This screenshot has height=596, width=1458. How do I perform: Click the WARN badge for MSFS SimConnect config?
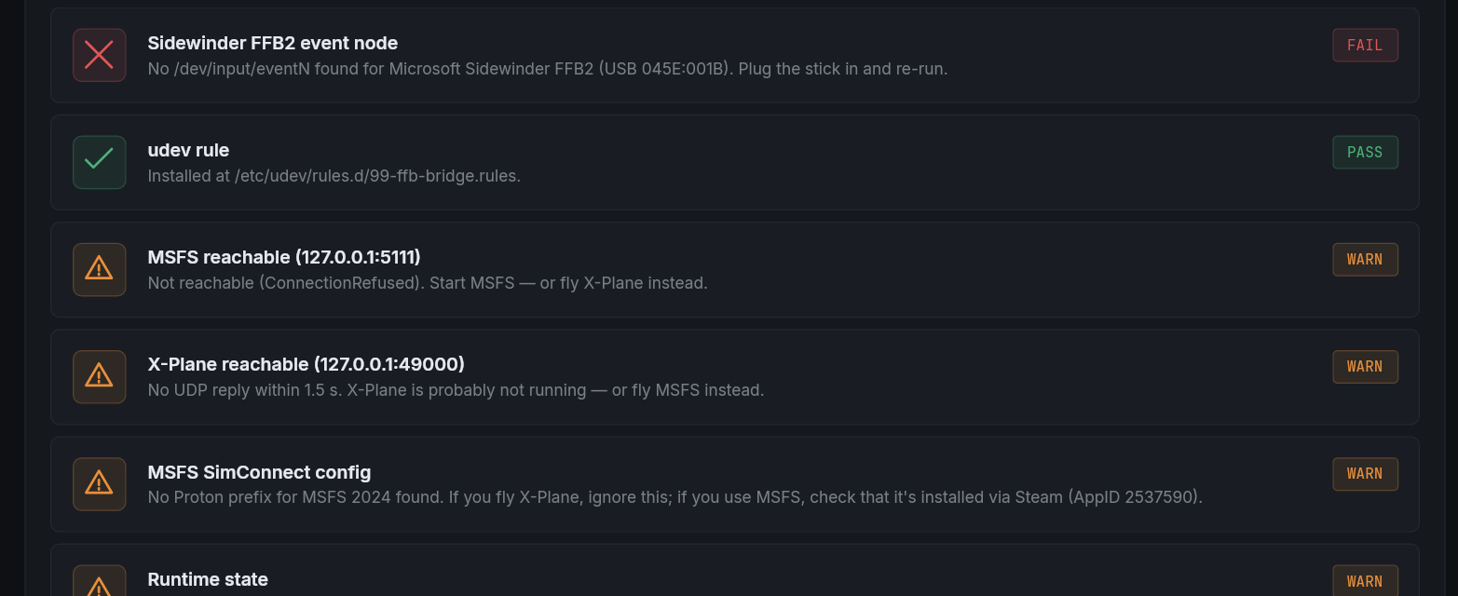pyautogui.click(x=1365, y=473)
